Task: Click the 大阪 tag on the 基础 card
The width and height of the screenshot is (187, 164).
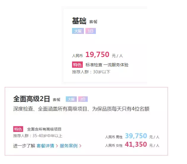Action: pyautogui.click(x=78, y=31)
